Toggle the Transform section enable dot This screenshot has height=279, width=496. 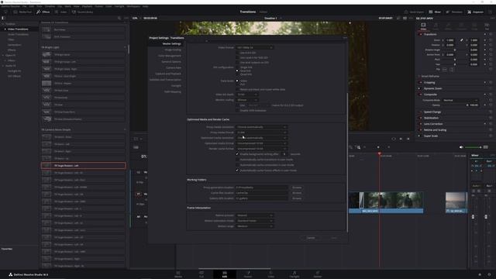tap(421, 34)
